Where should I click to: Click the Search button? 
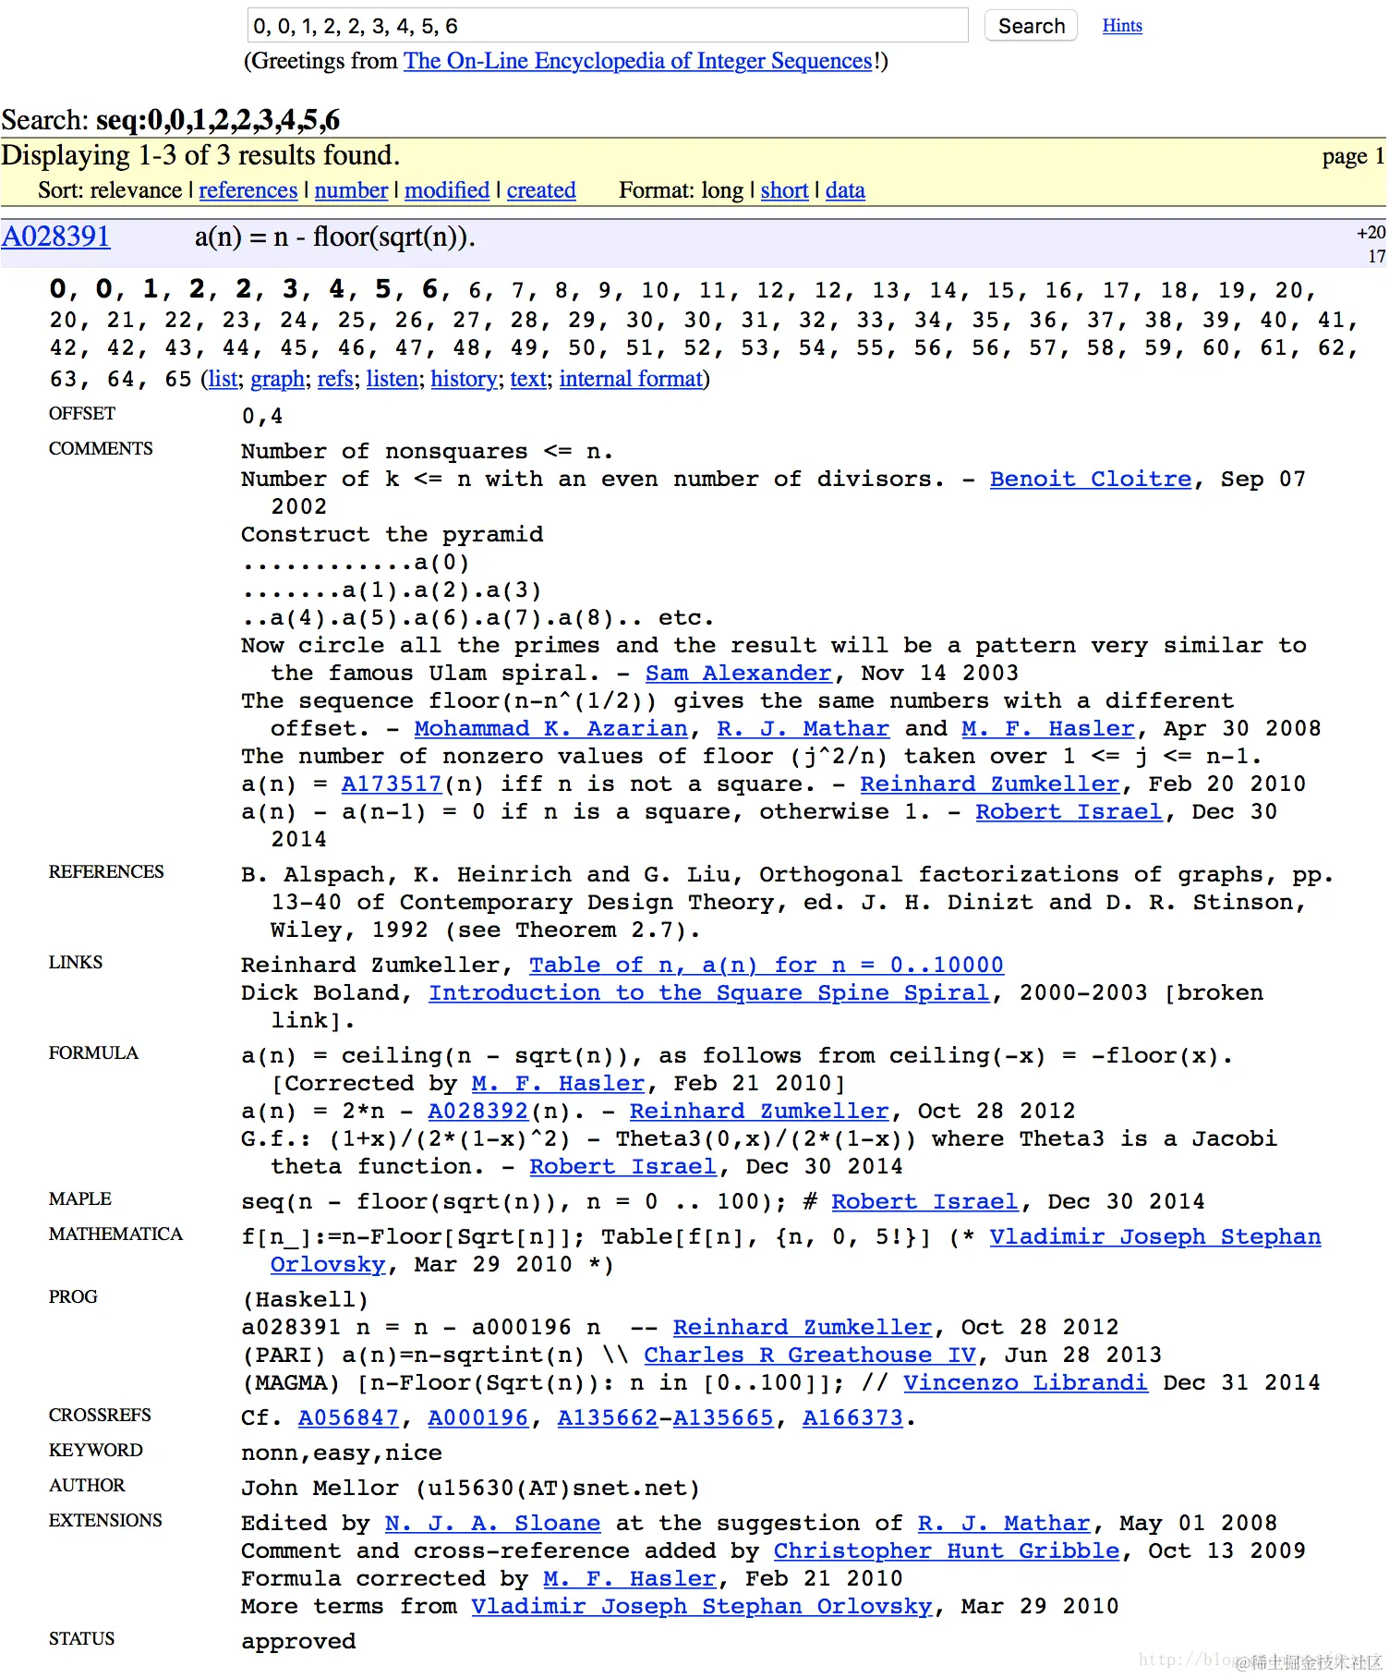1031,26
